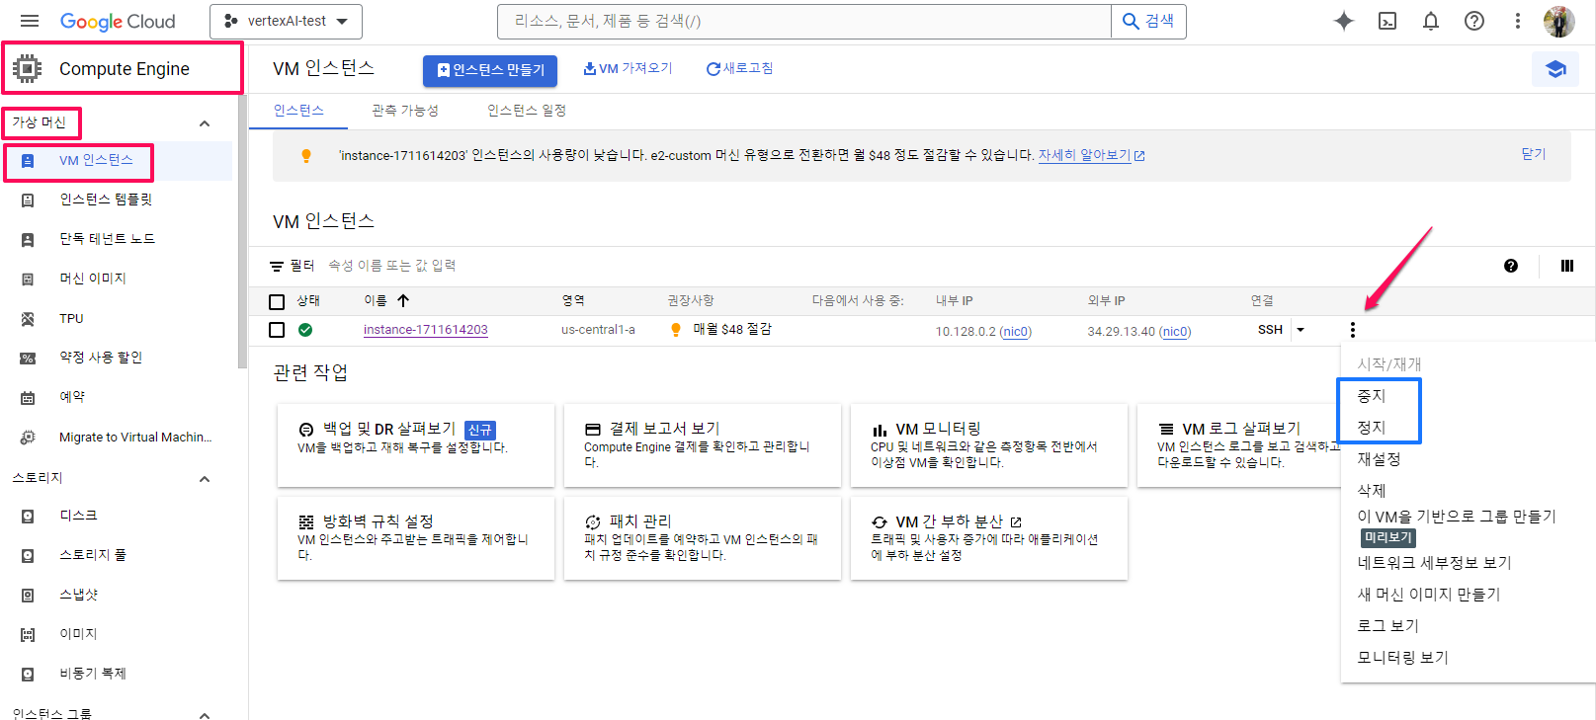Image resolution: width=1596 pixels, height=720 pixels.
Task: Open the top bar settings kebab menu
Action: pyautogui.click(x=1518, y=21)
